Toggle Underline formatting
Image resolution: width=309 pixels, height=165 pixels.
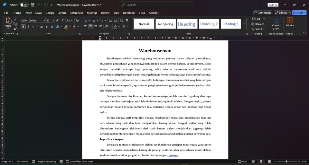(33, 27)
